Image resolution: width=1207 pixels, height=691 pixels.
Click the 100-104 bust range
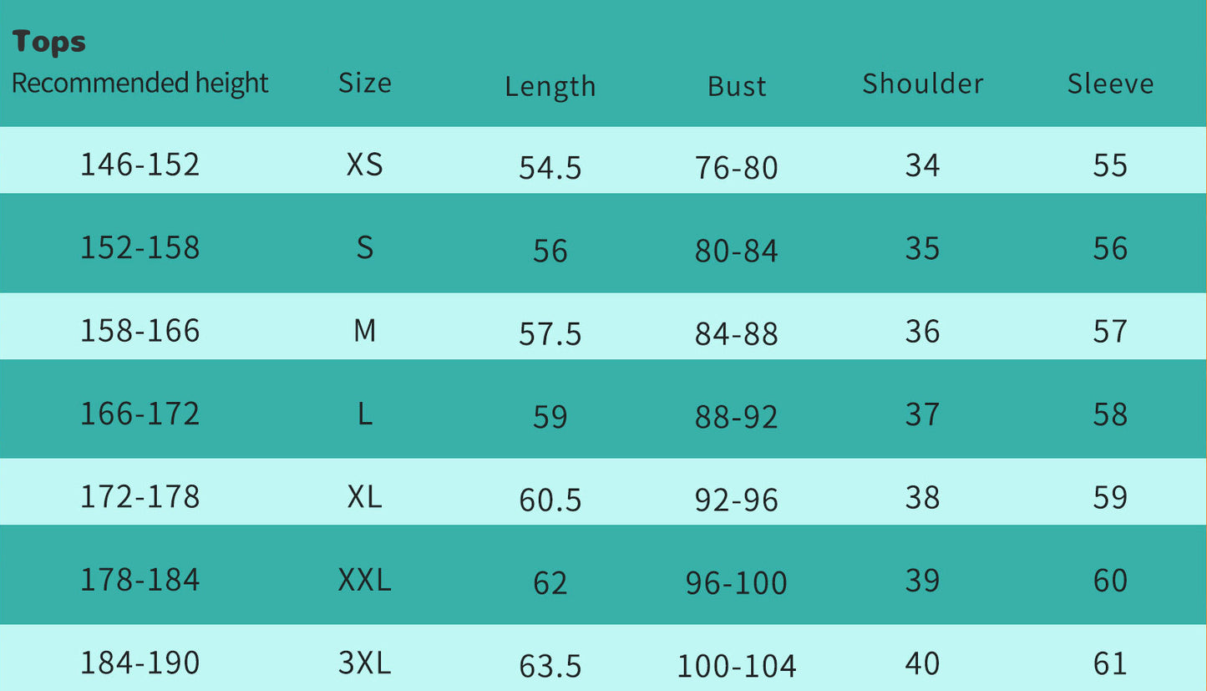click(736, 666)
